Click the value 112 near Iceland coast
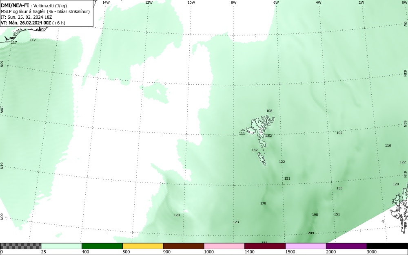The width and height of the screenshot is (408, 255). pyautogui.click(x=33, y=40)
